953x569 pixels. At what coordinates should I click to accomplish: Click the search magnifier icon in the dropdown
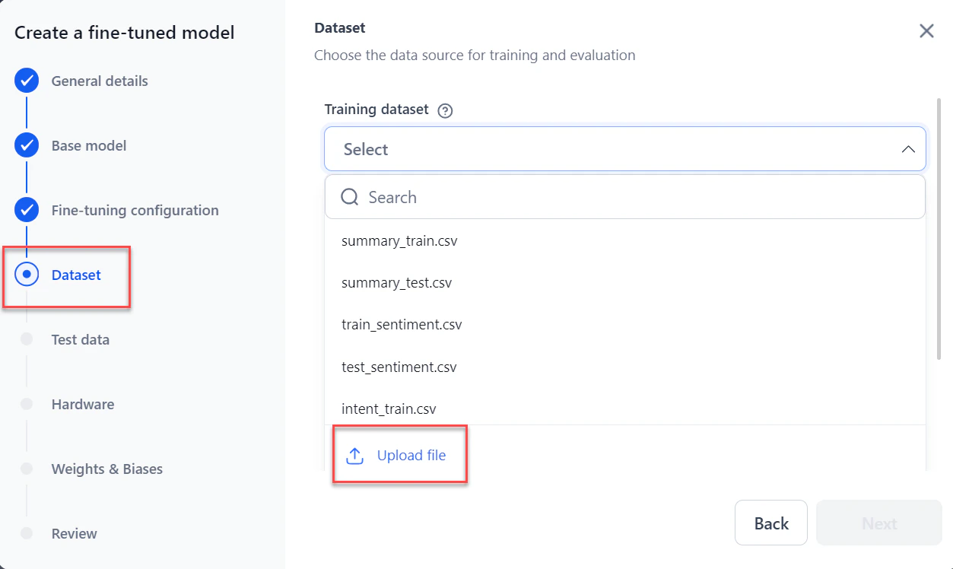[349, 196]
